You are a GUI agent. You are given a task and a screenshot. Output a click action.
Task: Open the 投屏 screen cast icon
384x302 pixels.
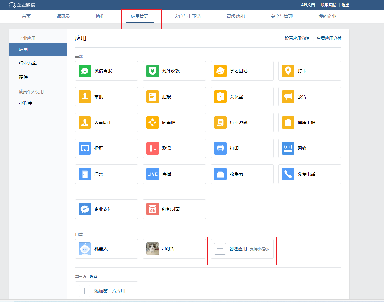click(85, 148)
